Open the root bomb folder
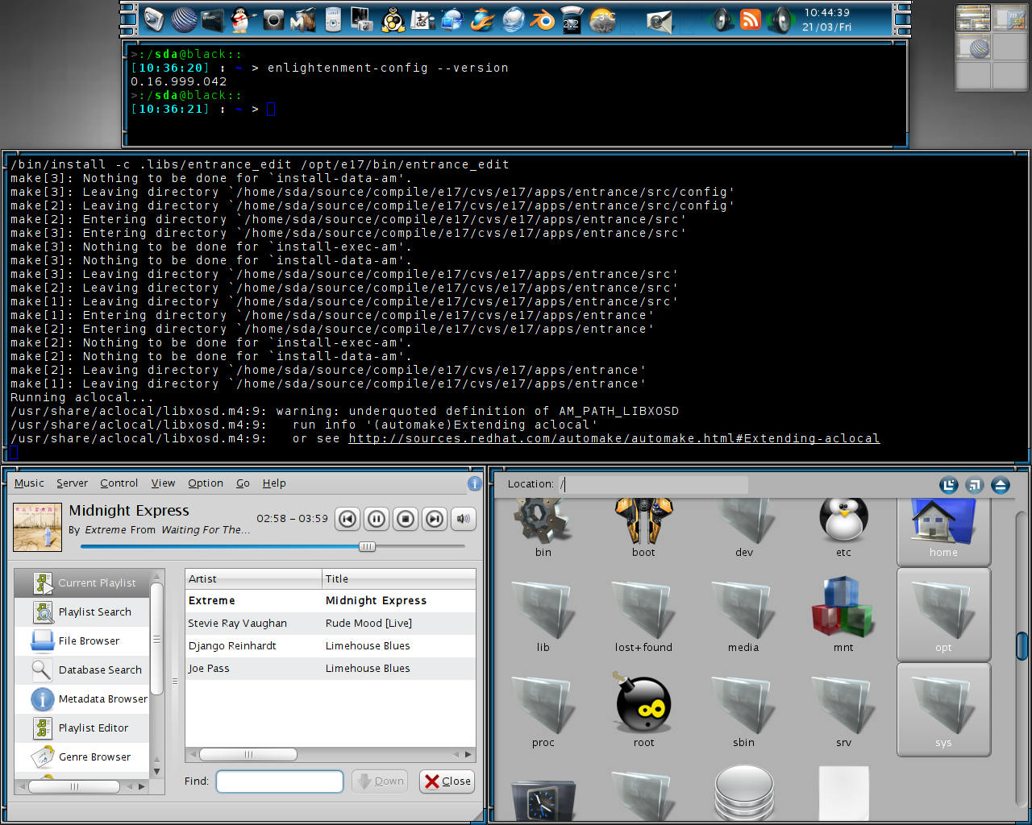 [643, 709]
